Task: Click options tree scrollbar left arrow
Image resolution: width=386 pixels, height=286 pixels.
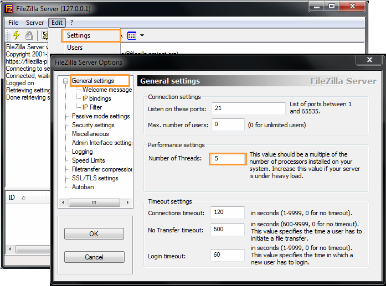Action: [63, 202]
